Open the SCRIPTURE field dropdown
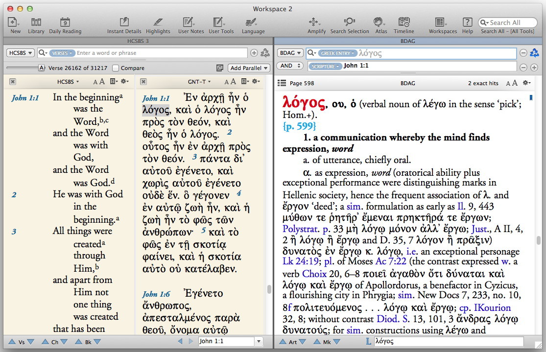 click(325, 66)
